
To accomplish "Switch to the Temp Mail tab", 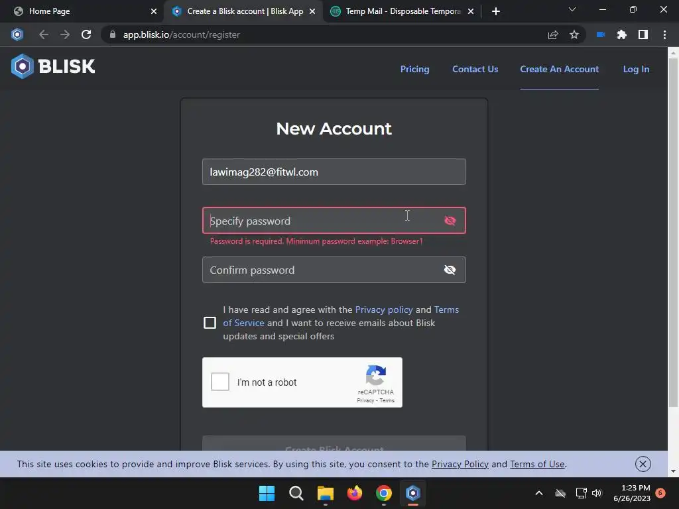I will (402, 11).
